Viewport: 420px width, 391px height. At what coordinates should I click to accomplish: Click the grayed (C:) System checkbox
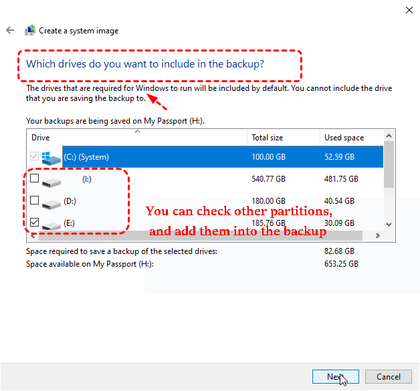(x=35, y=157)
